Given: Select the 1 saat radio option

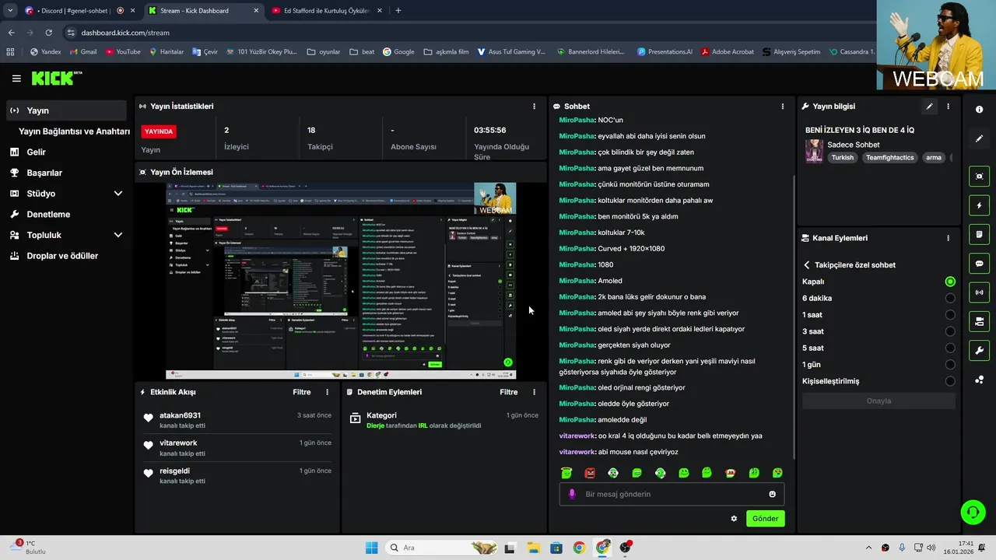Looking at the screenshot, I should coord(950,315).
